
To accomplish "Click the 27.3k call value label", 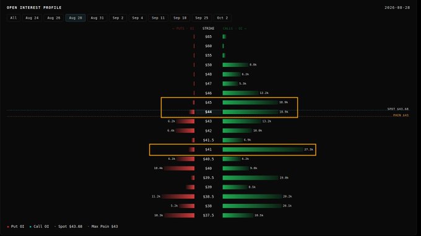I will 308,149.
